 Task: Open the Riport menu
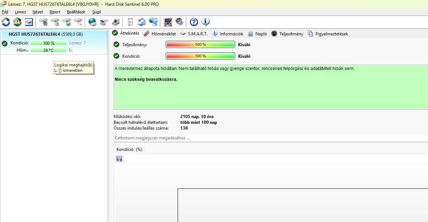coord(55,12)
